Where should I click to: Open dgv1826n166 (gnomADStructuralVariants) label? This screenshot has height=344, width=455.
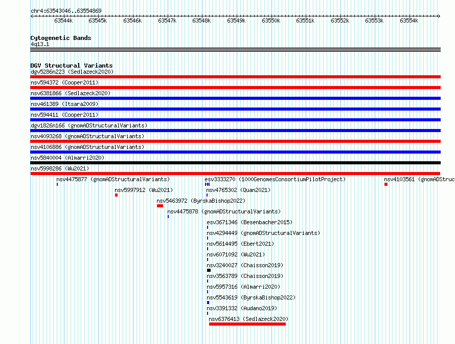coord(89,125)
